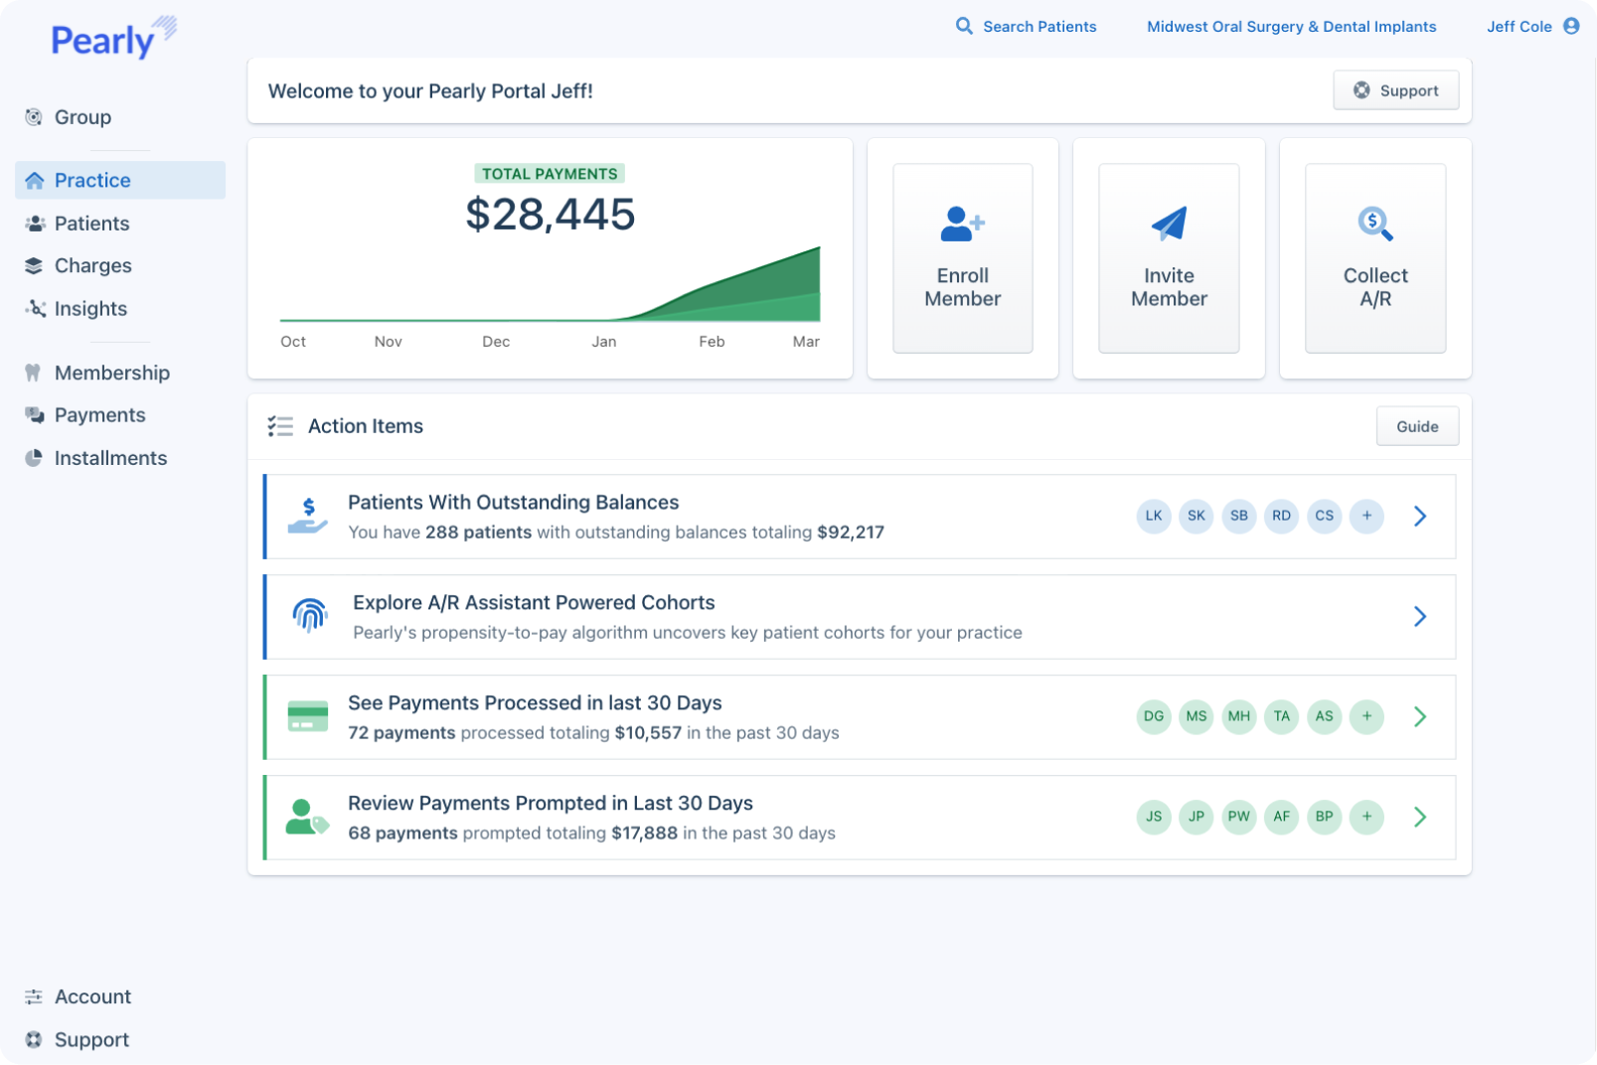Image resolution: width=1597 pixels, height=1065 pixels.
Task: Open Search Patients field
Action: point(1027,26)
